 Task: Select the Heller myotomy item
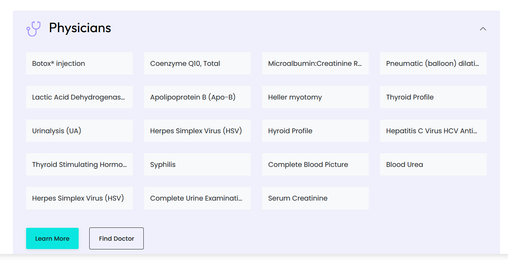point(315,97)
